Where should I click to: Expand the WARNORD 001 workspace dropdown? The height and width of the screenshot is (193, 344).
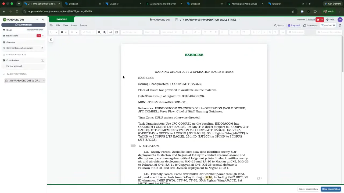pos(37,20)
